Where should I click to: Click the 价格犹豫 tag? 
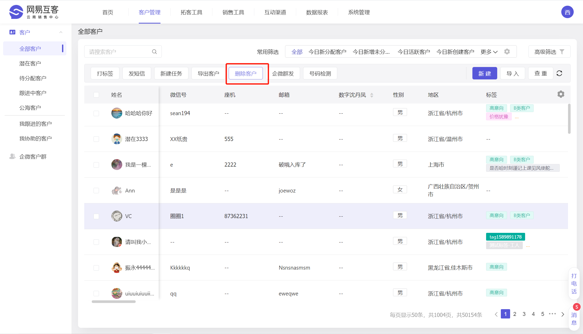pyautogui.click(x=498, y=116)
